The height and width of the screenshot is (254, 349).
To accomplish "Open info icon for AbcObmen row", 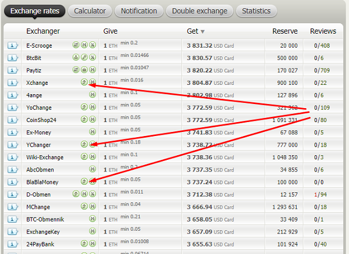I will [x=12, y=170].
